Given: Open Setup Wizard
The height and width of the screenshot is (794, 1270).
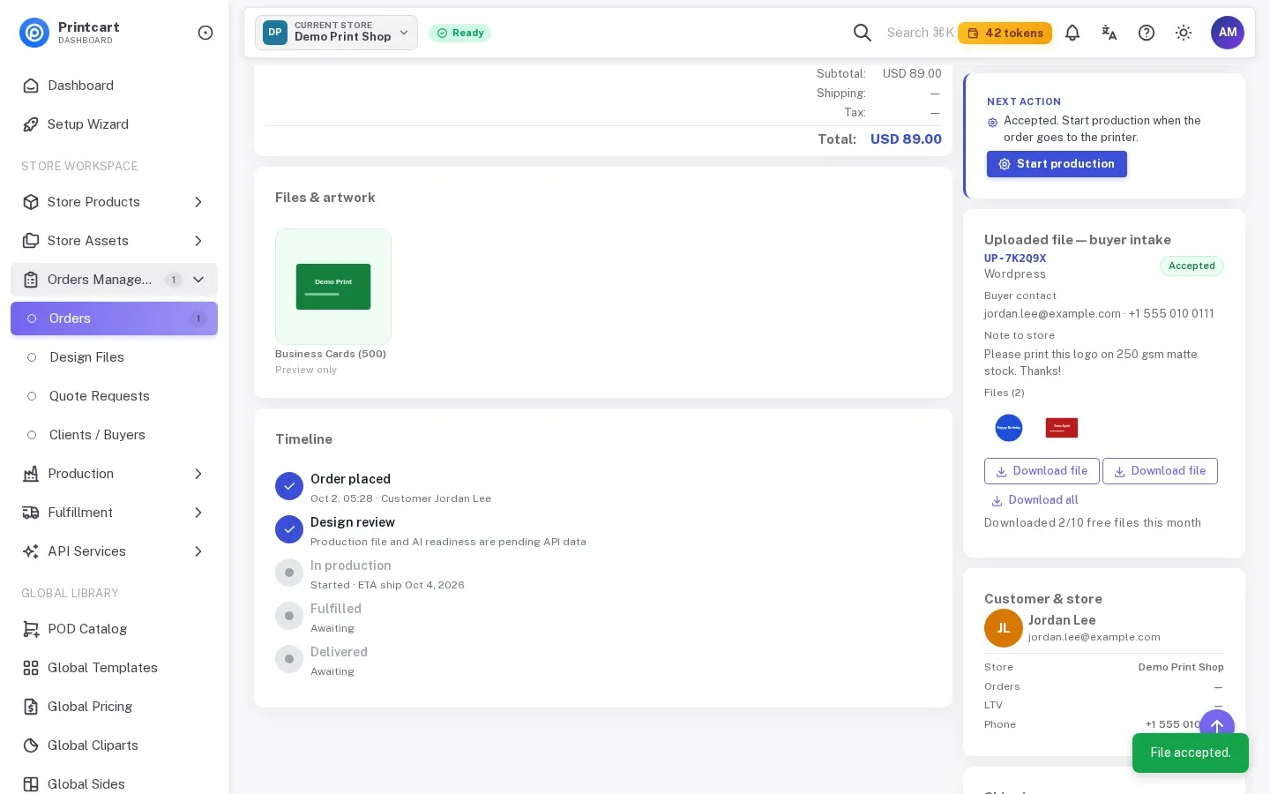Looking at the screenshot, I should pos(114,124).
